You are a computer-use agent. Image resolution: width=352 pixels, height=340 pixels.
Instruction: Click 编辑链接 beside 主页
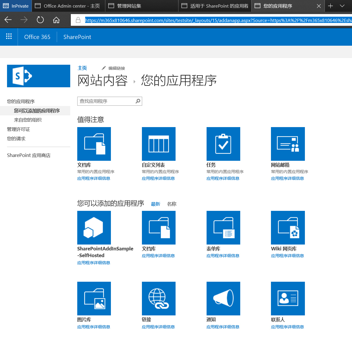click(x=117, y=68)
